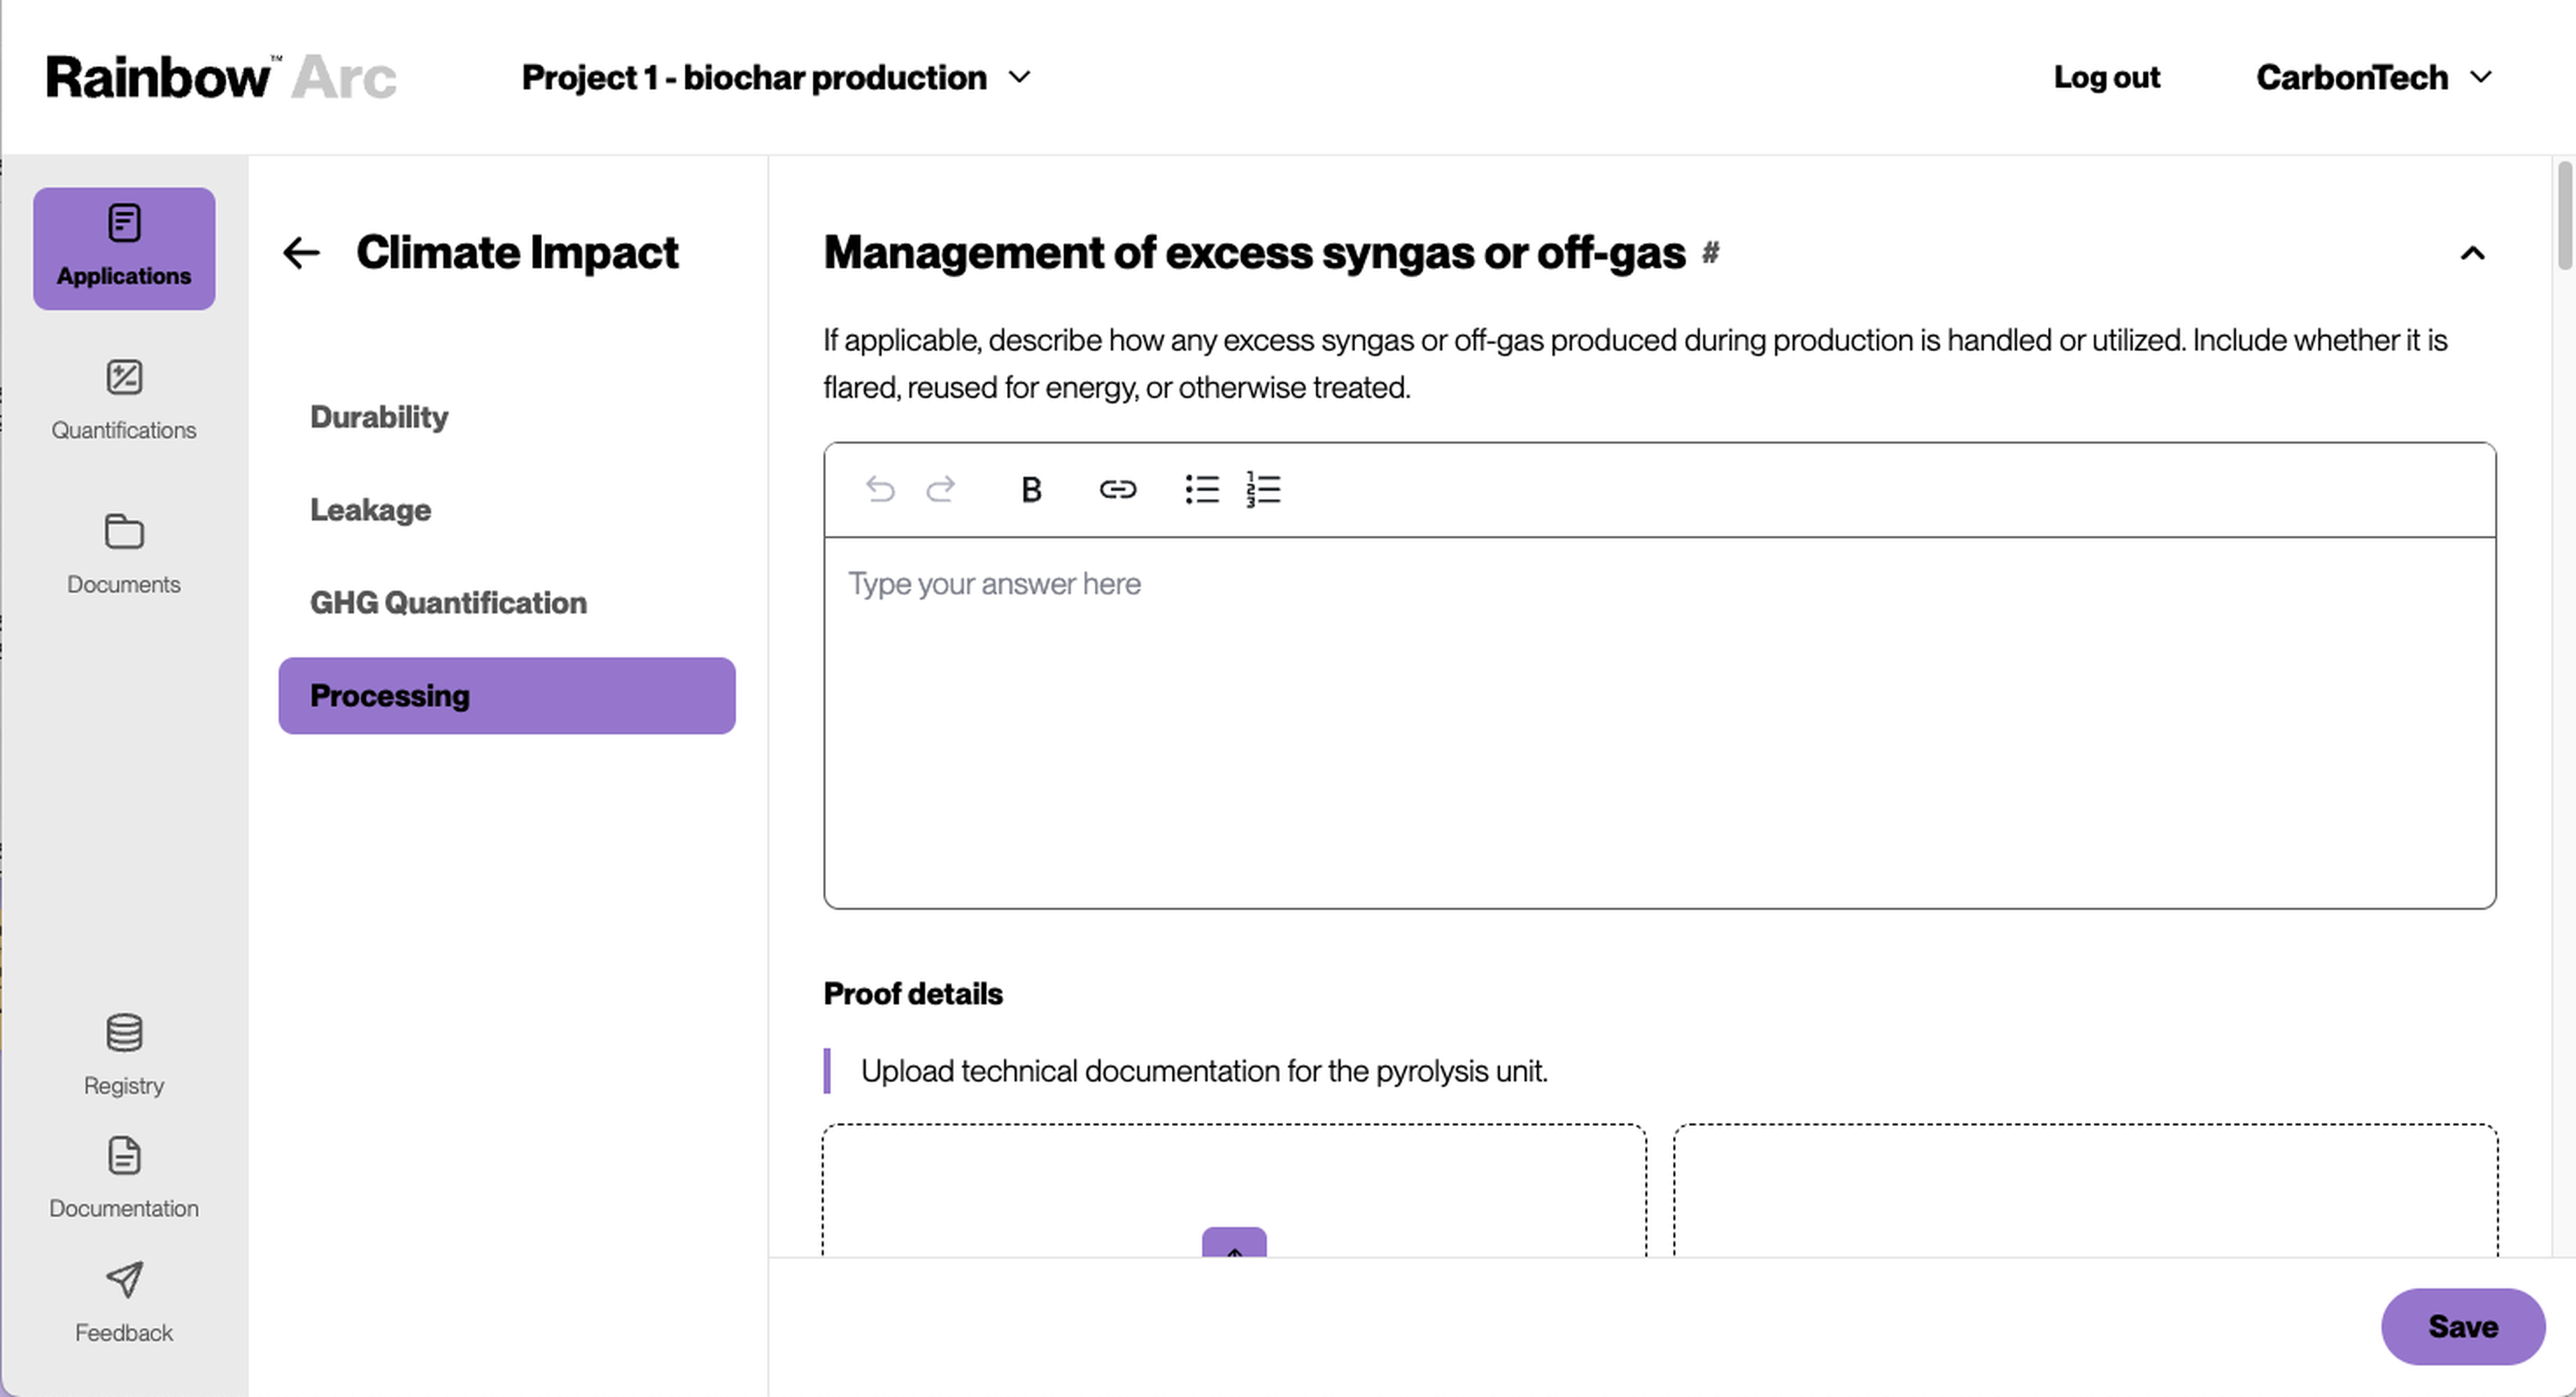This screenshot has width=2576, height=1397.
Task: Click the redo arrow in editor toolbar
Action: 940,489
